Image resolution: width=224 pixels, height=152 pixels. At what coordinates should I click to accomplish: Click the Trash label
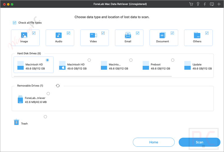(24, 124)
